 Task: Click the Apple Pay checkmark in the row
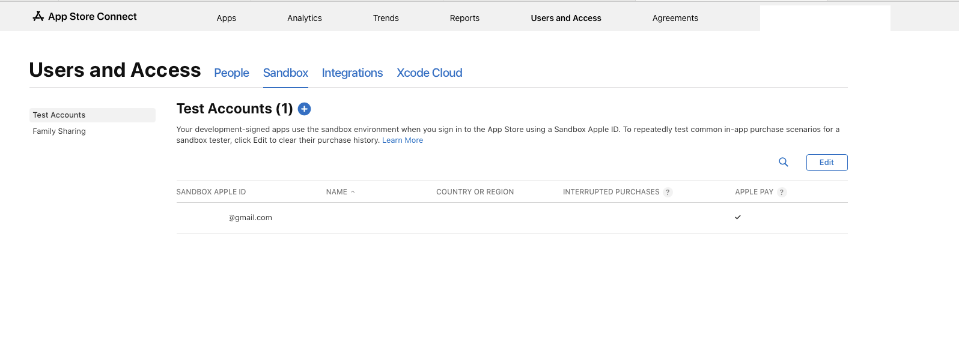(x=738, y=217)
